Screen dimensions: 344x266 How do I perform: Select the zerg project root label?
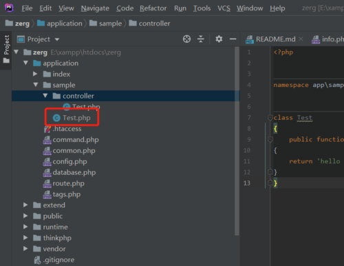pos(40,52)
